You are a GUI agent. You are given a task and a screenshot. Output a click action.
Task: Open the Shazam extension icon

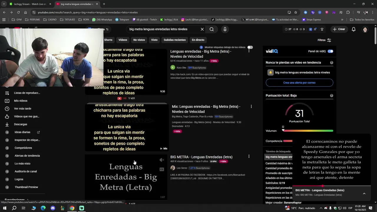305,12
